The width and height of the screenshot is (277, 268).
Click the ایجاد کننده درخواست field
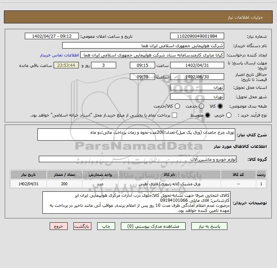[152, 55]
